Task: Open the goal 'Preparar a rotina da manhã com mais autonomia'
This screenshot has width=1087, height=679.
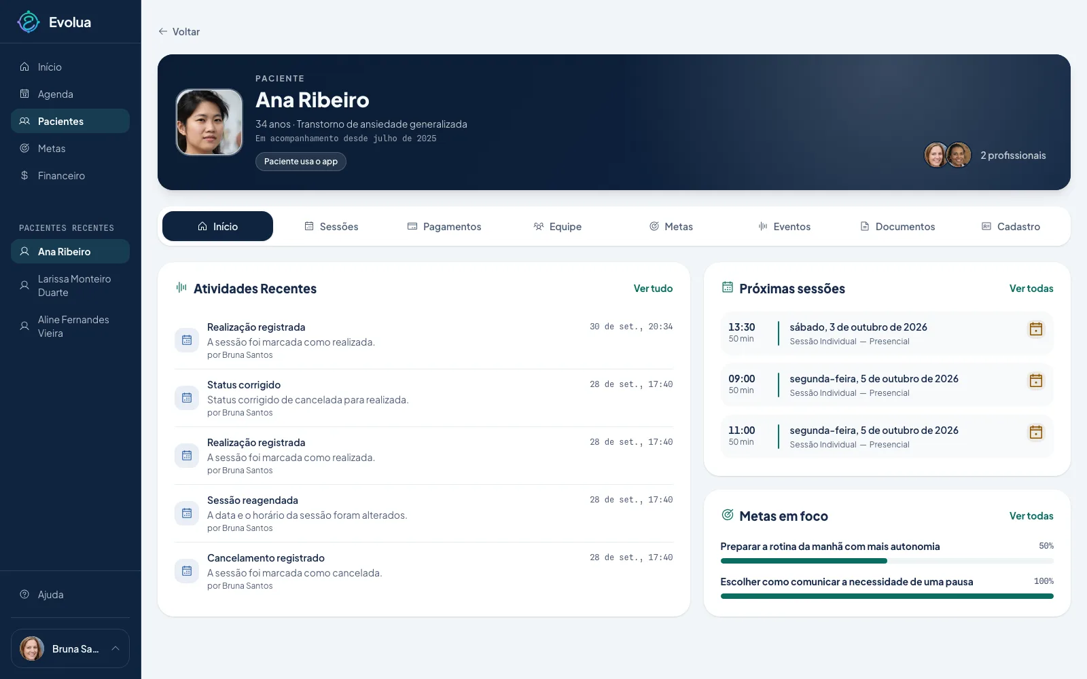Action: coord(830,547)
